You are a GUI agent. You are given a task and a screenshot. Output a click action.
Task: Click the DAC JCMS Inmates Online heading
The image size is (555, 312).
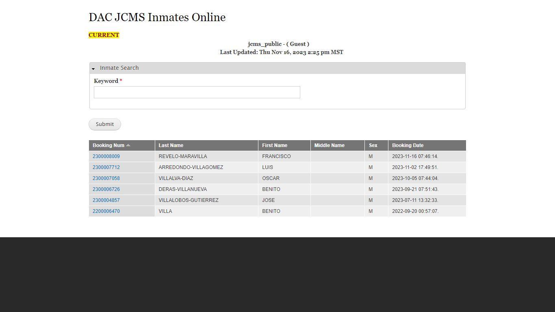point(157,17)
